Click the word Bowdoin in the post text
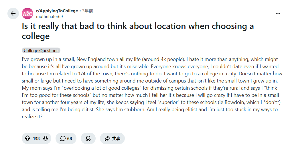The width and height of the screenshot is (290, 149). pos(234,102)
